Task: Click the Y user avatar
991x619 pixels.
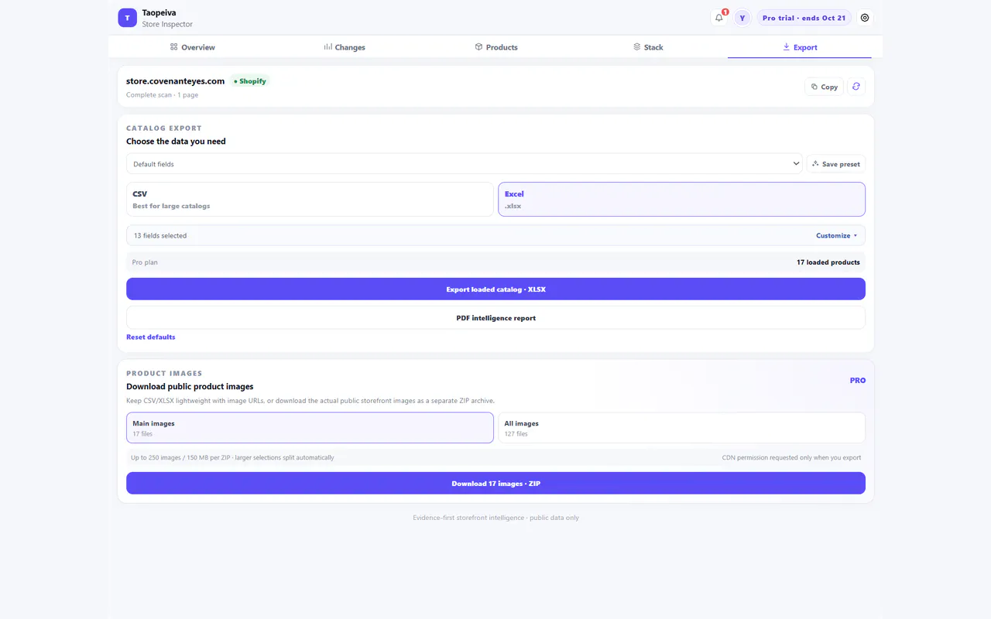Action: pos(742,18)
